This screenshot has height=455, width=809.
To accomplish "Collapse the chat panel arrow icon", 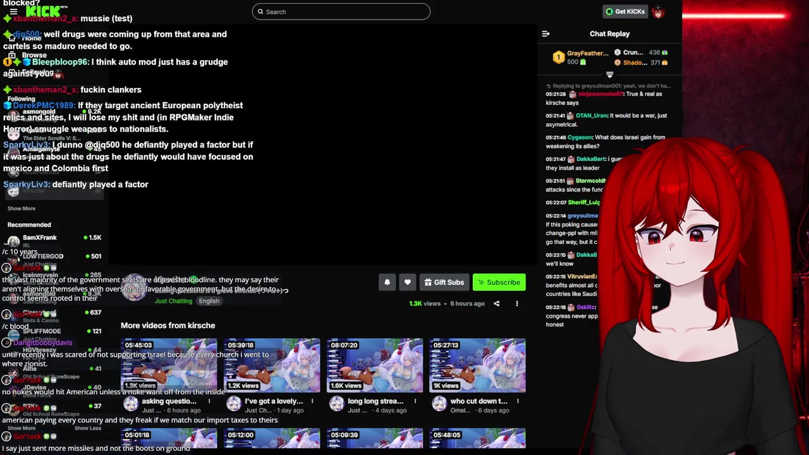I will coord(546,33).
